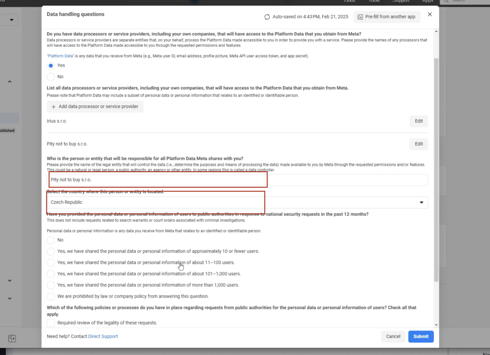
Task: Check Required review of legality checkbox
Action: click(51, 323)
